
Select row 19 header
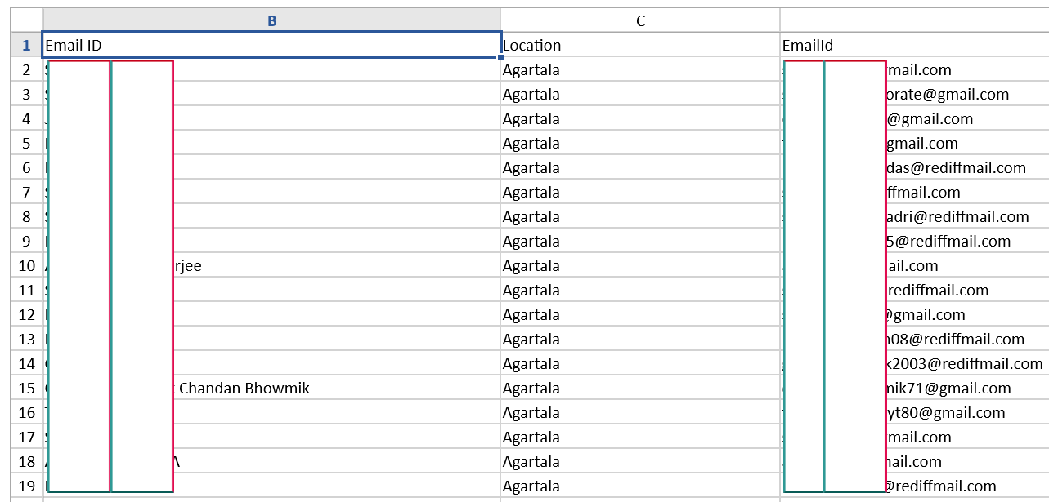[x=26, y=486]
